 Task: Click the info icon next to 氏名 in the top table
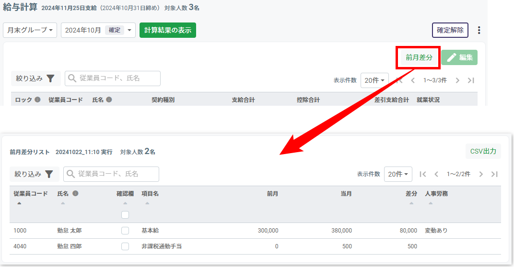coord(109,100)
